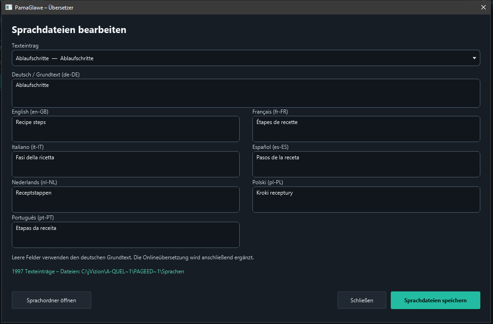Click the 'PamaGlawe – Übersetzer' window title
493x324 pixels.
click(x=44, y=8)
